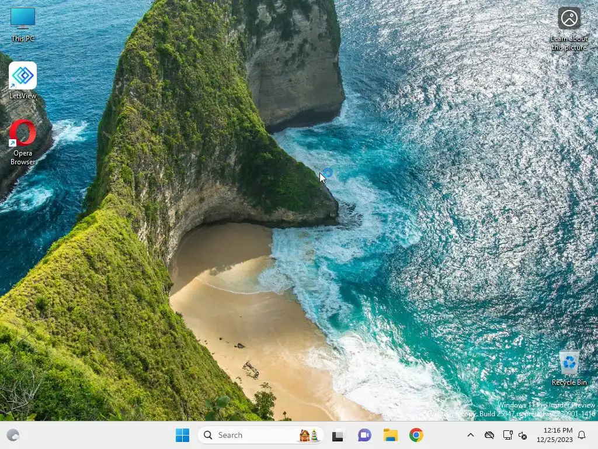Open File Explorer from the taskbar

pos(391,435)
